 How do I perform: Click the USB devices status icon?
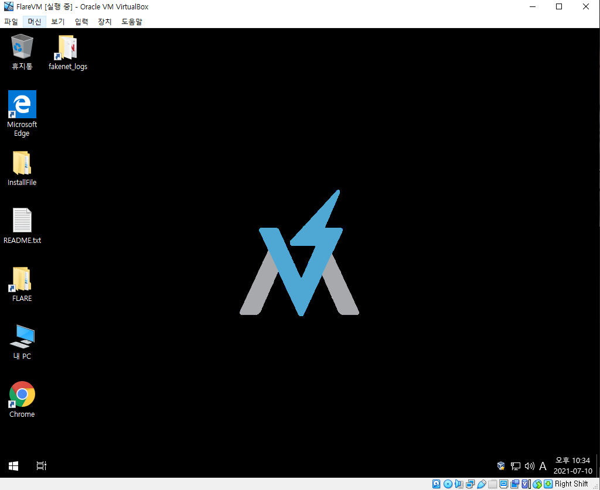[482, 484]
